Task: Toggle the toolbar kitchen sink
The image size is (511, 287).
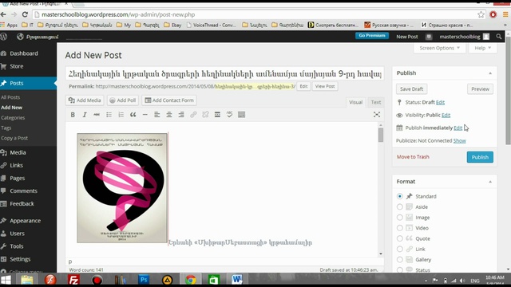Action: click(241, 115)
